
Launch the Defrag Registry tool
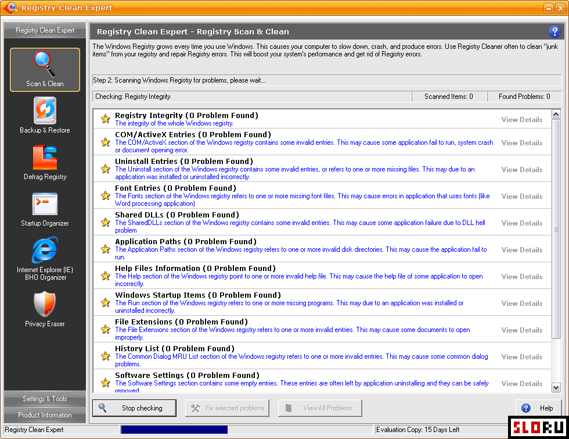[x=45, y=162]
